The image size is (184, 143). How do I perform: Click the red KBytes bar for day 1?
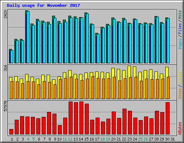11,132
